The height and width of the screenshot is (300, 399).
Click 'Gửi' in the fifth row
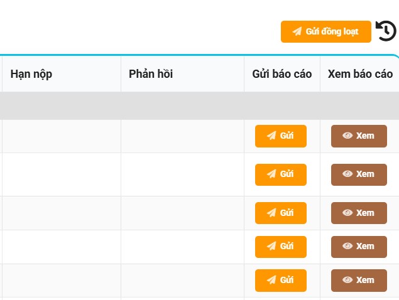tap(280, 280)
